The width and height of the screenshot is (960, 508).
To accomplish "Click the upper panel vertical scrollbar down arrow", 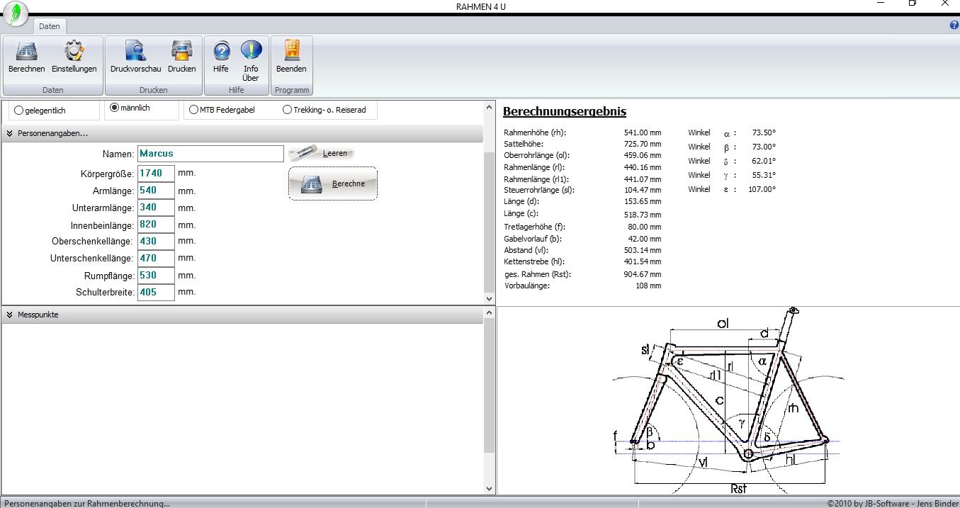I will click(489, 298).
